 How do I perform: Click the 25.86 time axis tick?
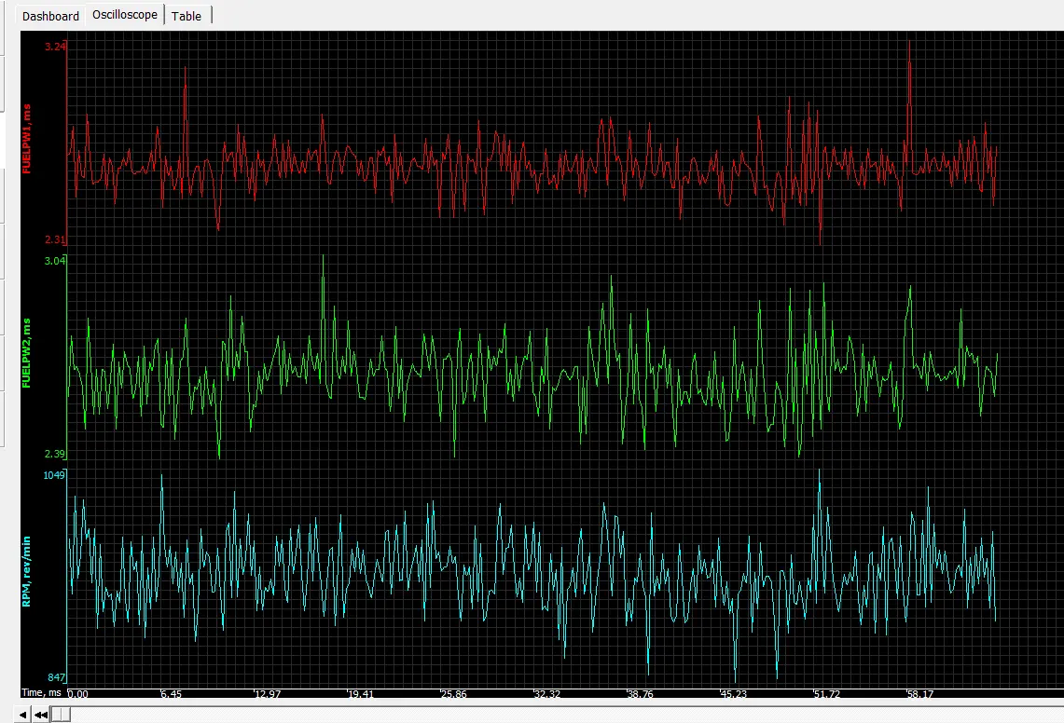point(454,694)
